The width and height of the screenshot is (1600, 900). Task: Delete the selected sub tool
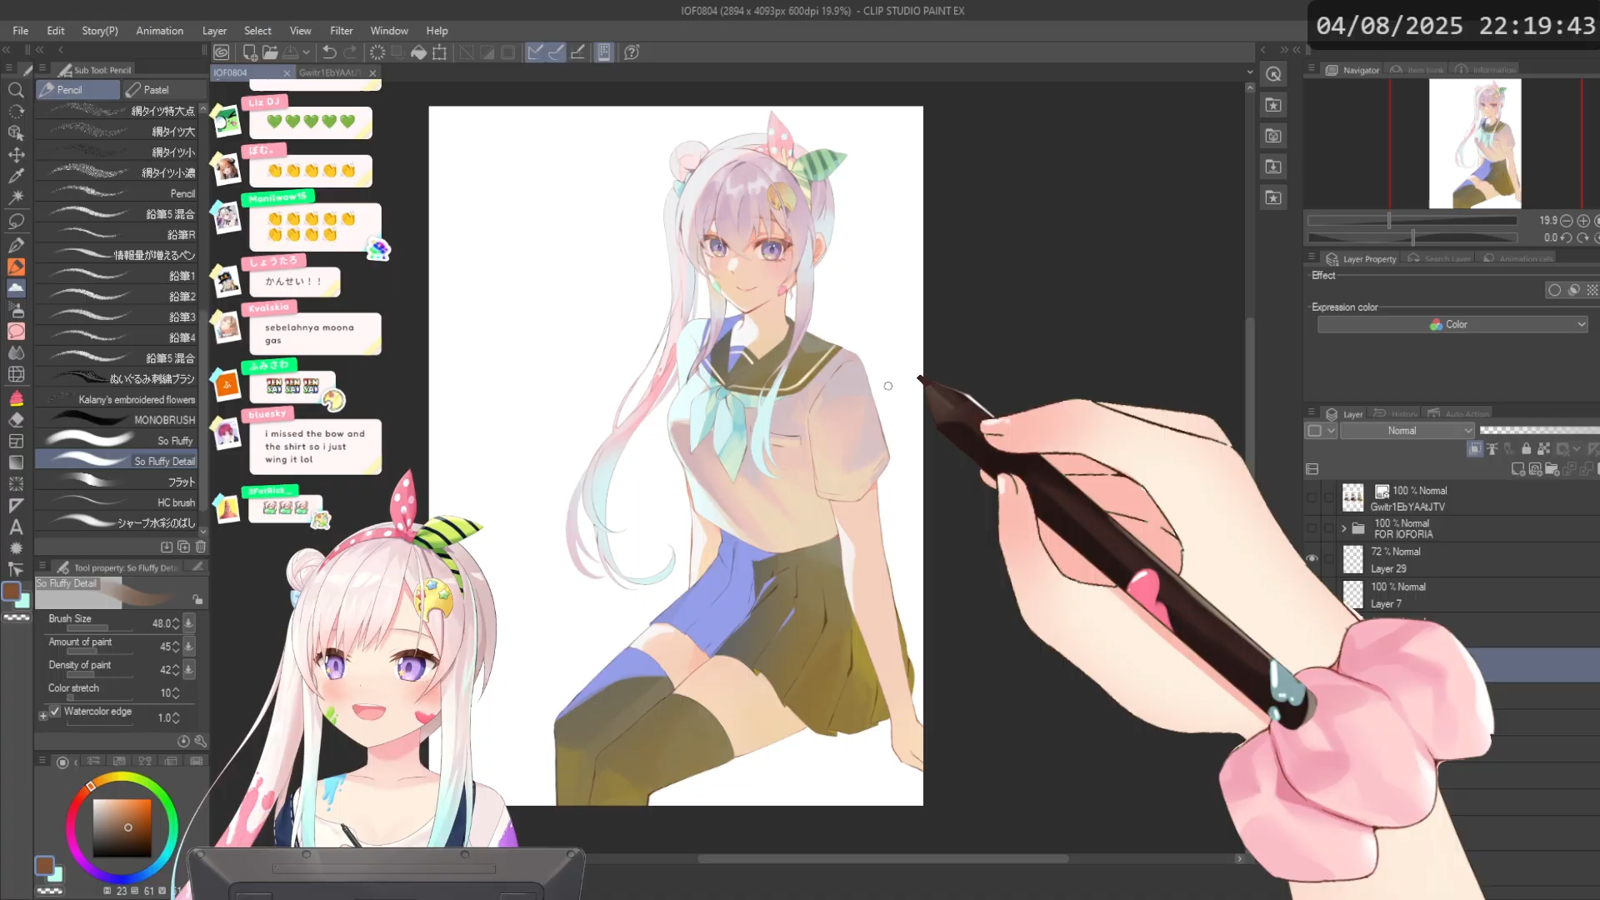(201, 547)
